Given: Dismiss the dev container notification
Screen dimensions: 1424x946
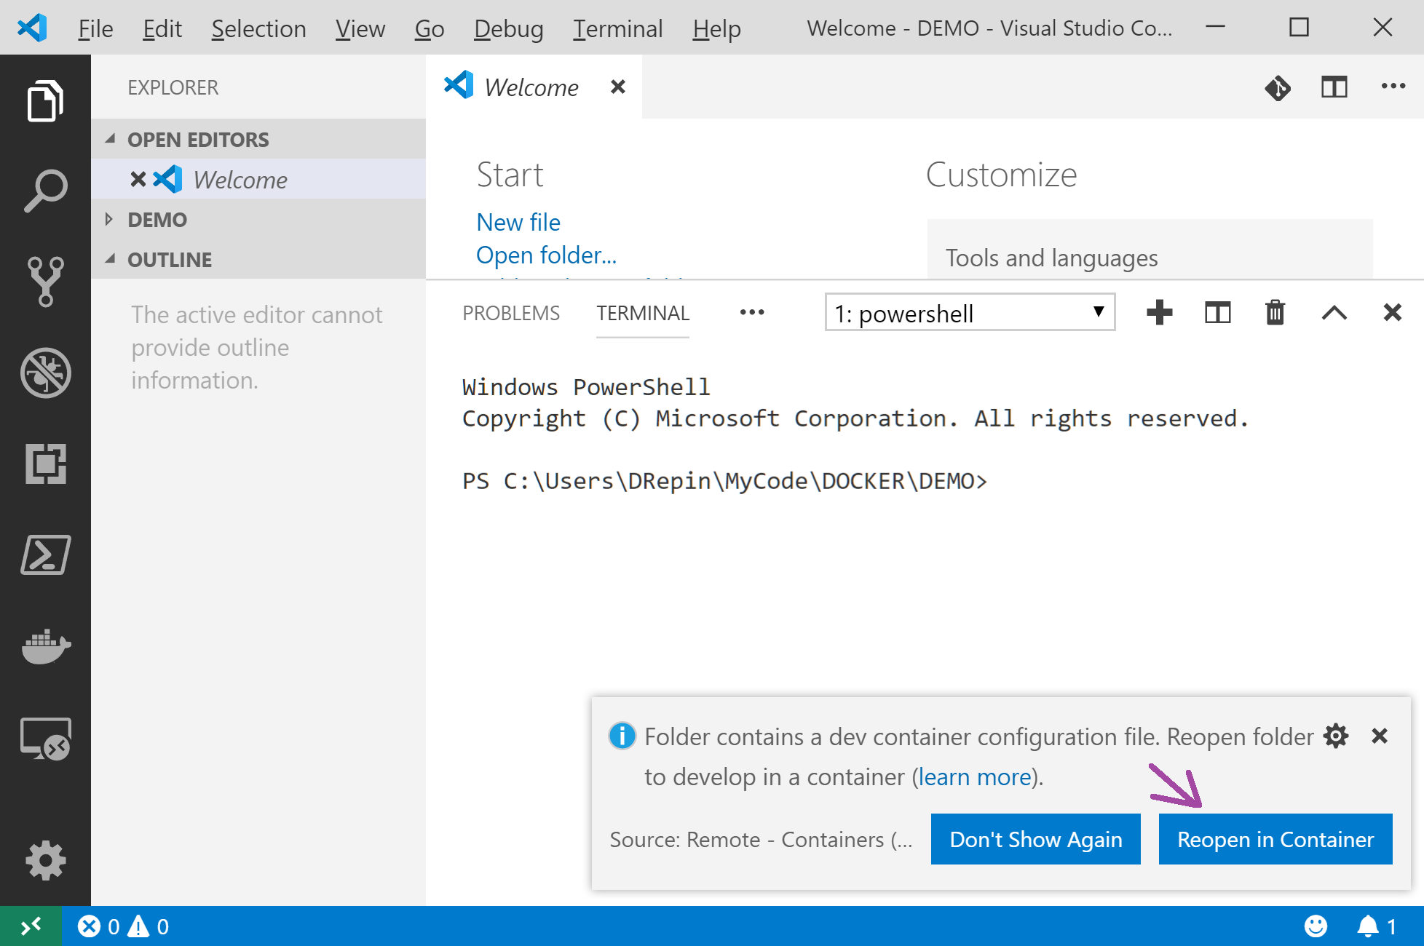Looking at the screenshot, I should (x=1380, y=736).
